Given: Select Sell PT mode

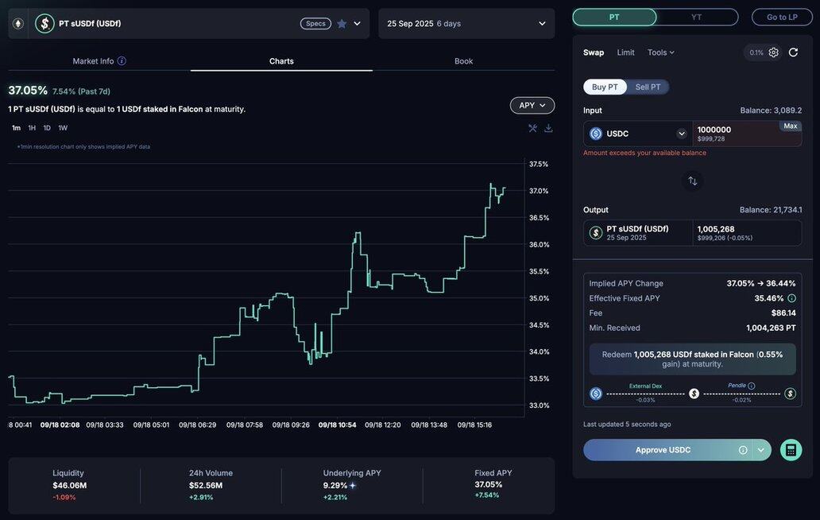Looking at the screenshot, I should pos(648,87).
